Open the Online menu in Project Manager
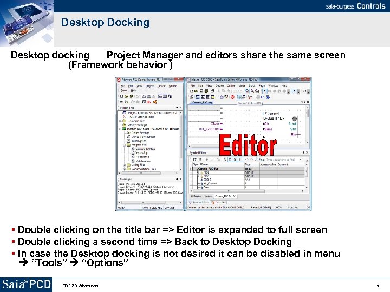This screenshot has width=390, height=292. 173,86
